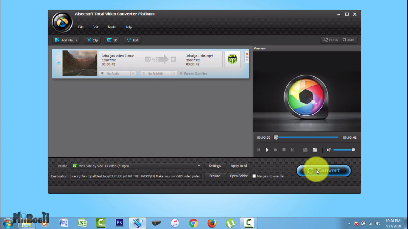Mute the preview speaker icon
Viewport: 408px width, 229px height.
pos(329,150)
